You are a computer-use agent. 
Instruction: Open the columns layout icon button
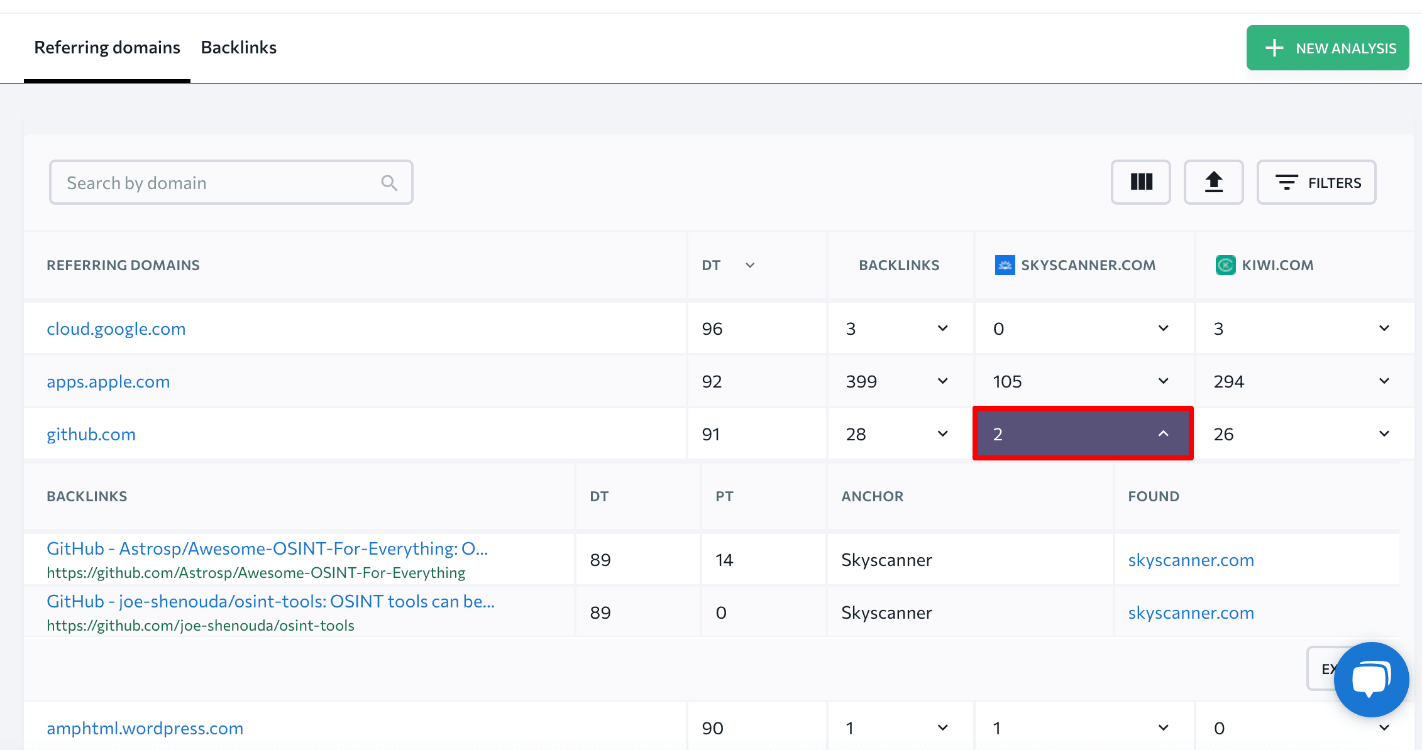click(1140, 182)
